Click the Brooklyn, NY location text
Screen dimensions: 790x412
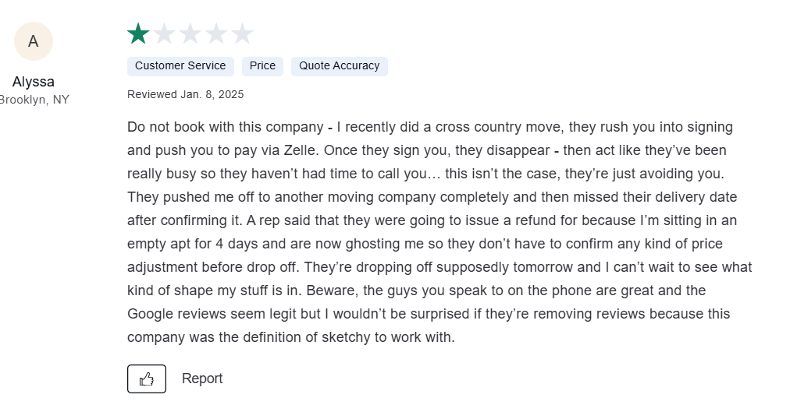pos(34,100)
